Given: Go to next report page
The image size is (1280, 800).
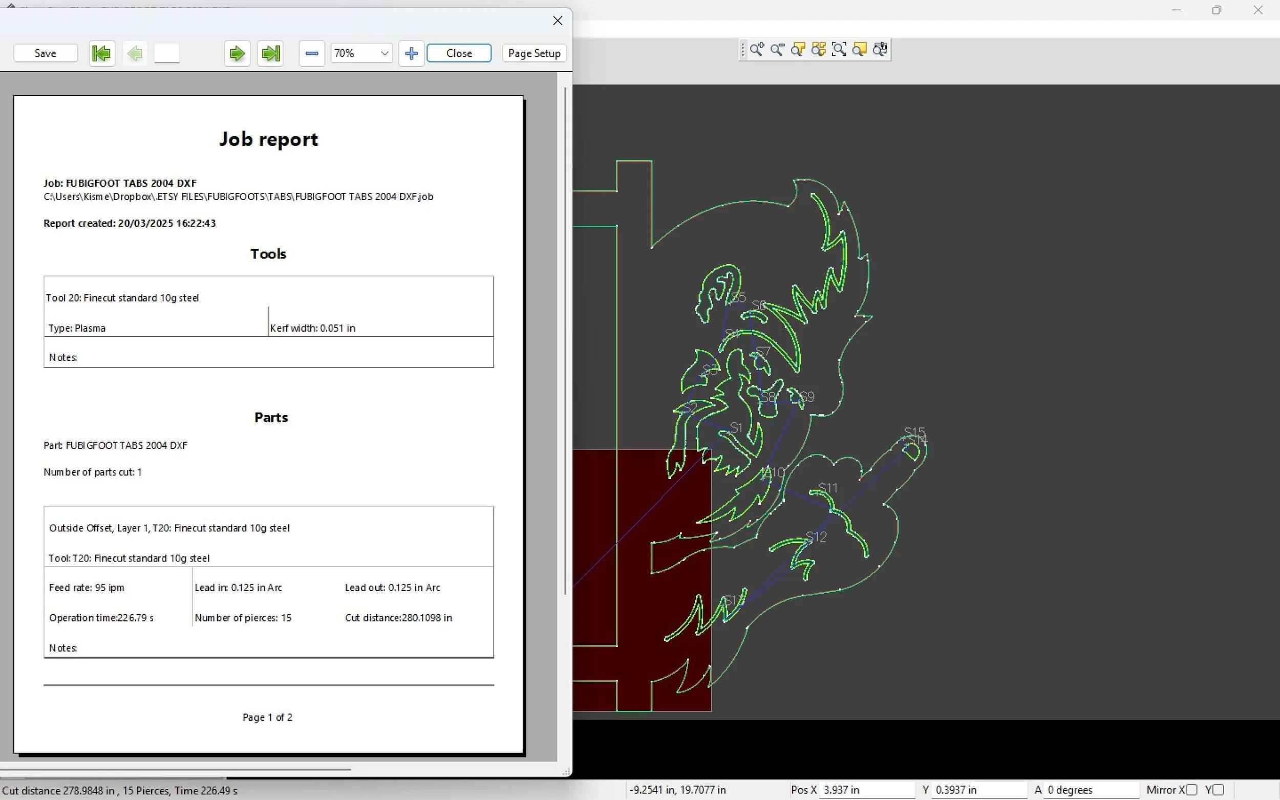Looking at the screenshot, I should (237, 53).
